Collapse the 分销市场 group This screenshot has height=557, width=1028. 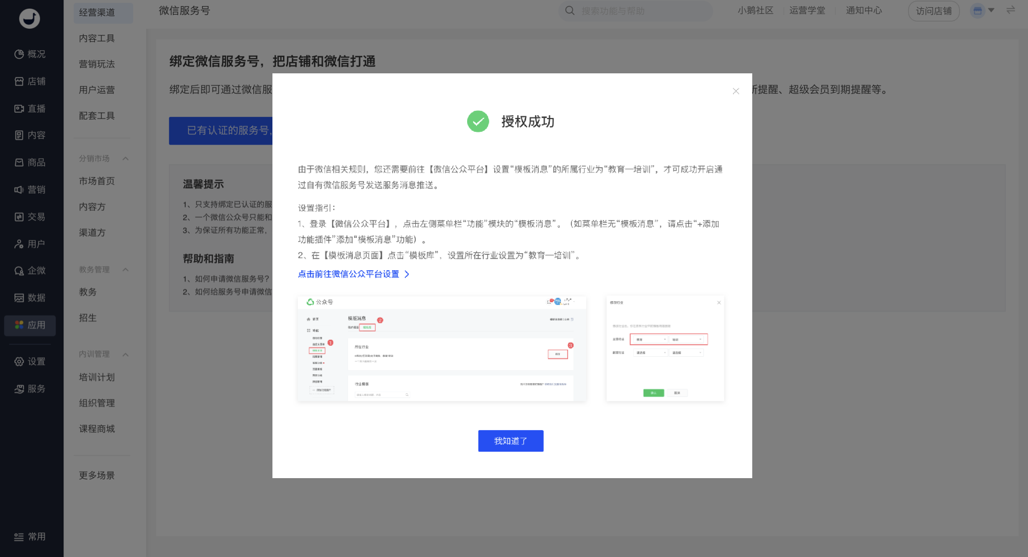[125, 158]
